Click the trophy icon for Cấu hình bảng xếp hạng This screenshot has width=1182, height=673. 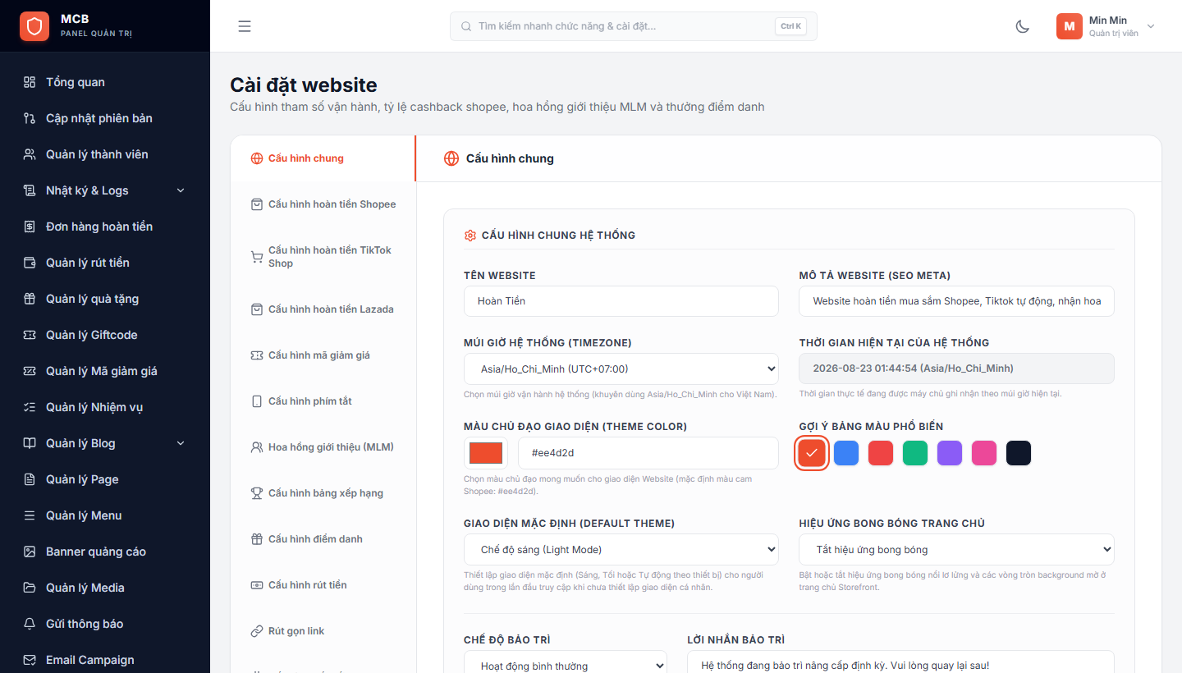tap(256, 493)
